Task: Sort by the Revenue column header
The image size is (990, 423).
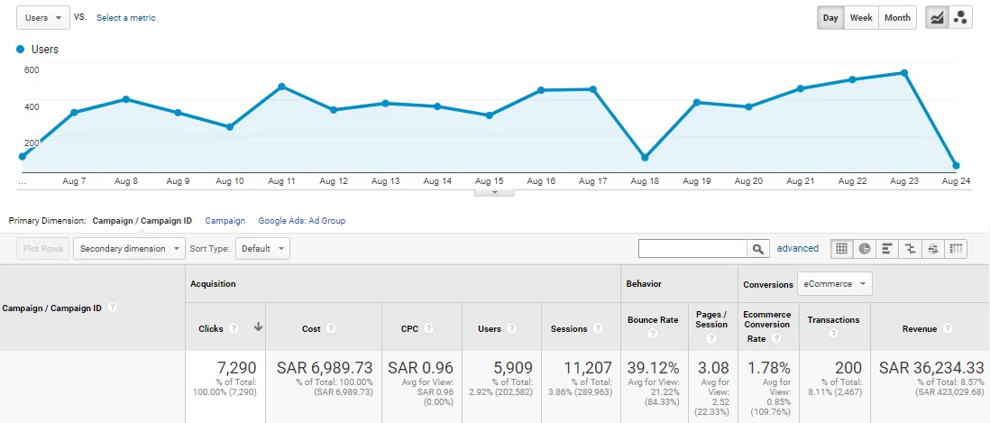Action: coord(920,328)
